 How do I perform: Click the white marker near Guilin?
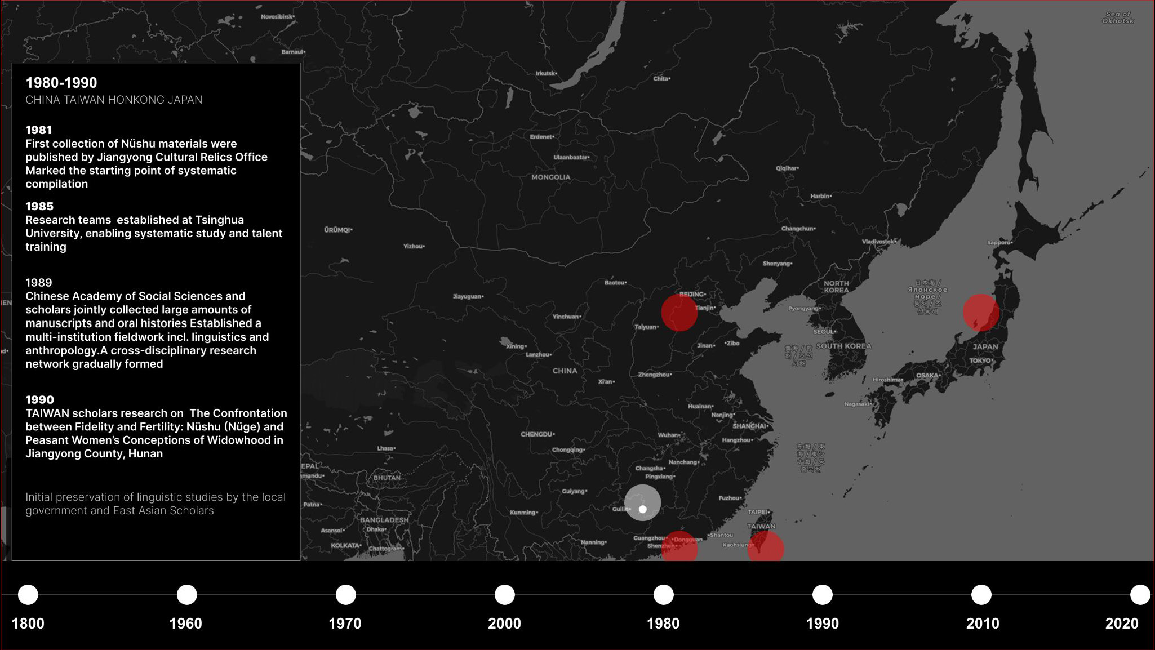click(642, 502)
